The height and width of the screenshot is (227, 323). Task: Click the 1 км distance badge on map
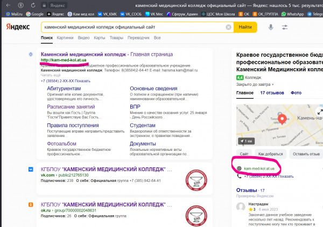[247, 141]
